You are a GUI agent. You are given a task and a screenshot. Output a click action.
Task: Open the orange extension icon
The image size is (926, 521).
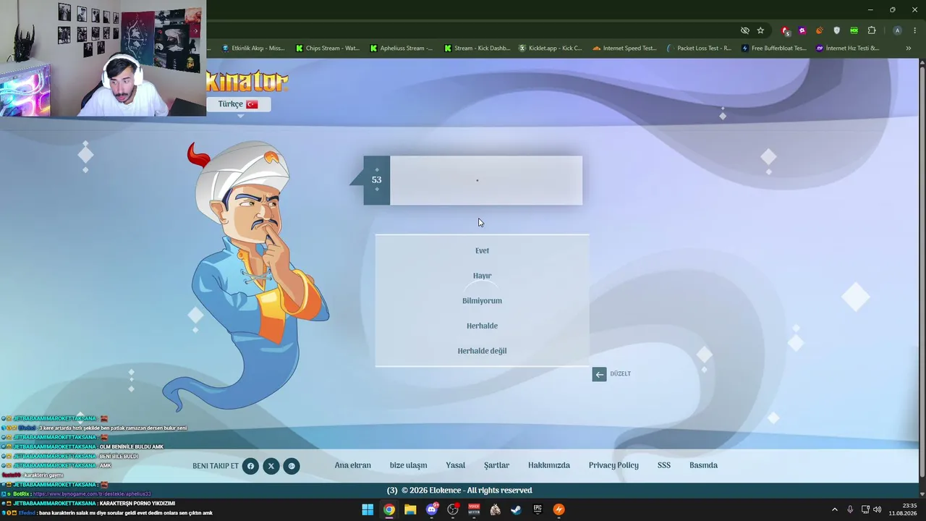click(x=820, y=30)
